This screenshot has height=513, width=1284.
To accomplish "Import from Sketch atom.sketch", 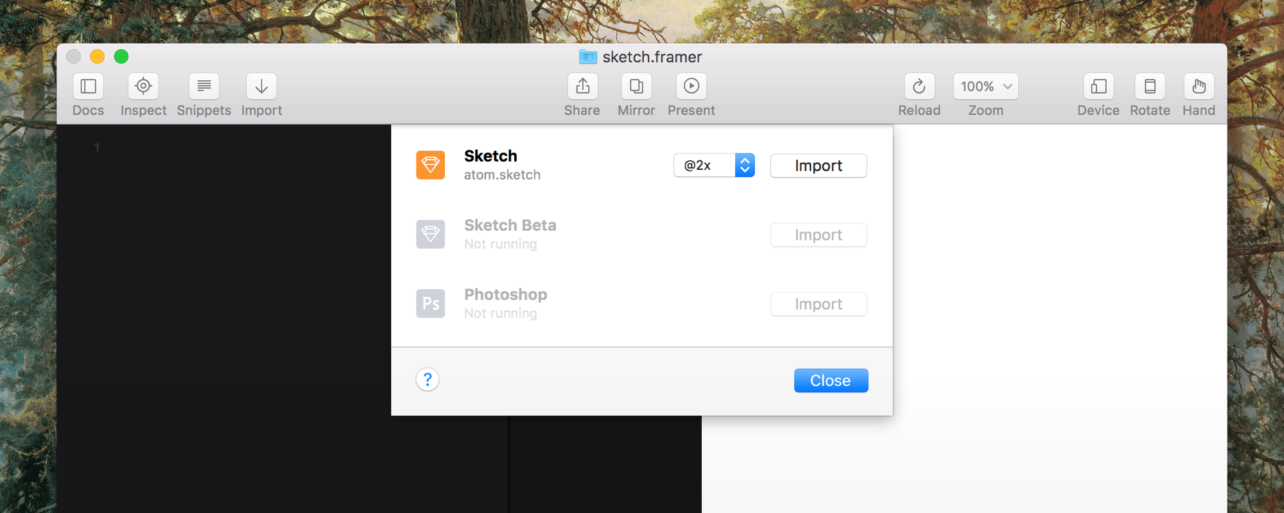I will [x=819, y=165].
